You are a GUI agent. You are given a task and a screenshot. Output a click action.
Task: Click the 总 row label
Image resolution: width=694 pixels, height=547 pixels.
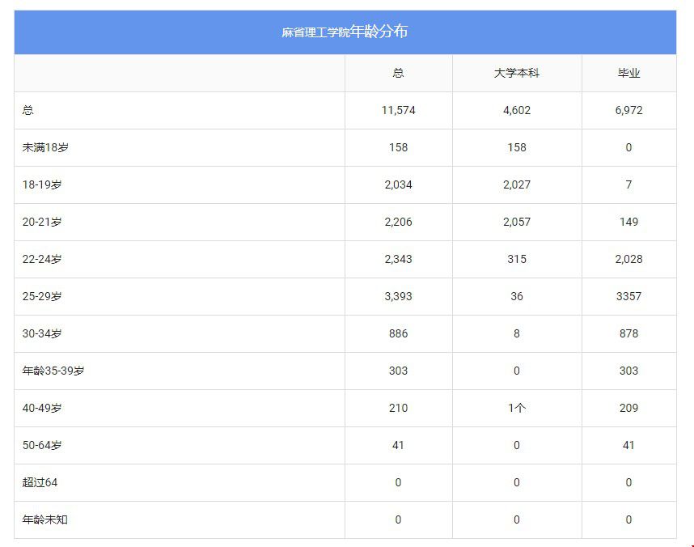[28, 110]
